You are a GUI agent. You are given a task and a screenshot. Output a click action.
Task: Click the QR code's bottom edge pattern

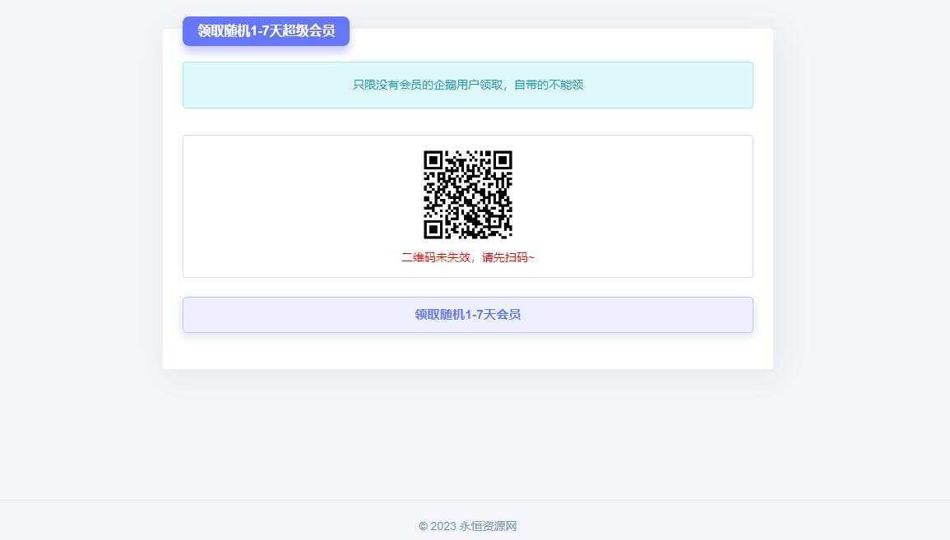tap(467, 233)
